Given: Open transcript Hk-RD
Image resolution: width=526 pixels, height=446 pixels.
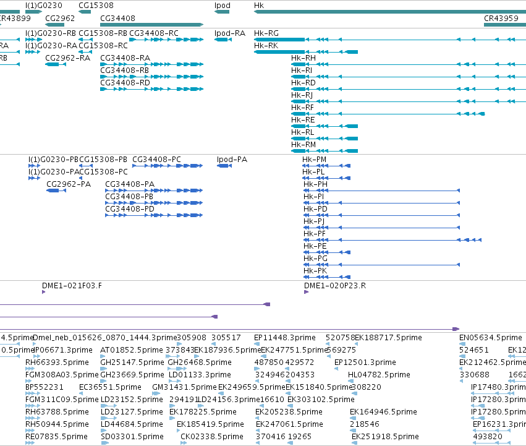Looking at the screenshot, I should [303, 83].
